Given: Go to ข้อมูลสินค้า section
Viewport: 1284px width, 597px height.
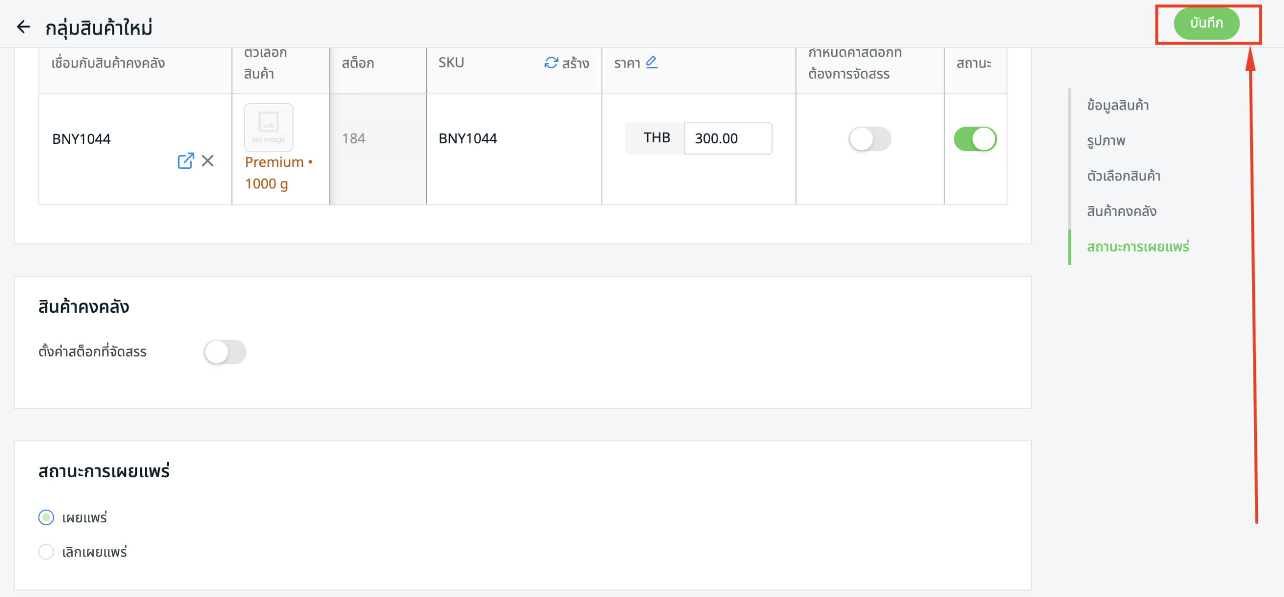Looking at the screenshot, I should [x=1117, y=105].
